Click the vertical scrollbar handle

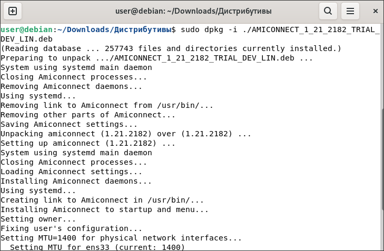(x=382, y=159)
